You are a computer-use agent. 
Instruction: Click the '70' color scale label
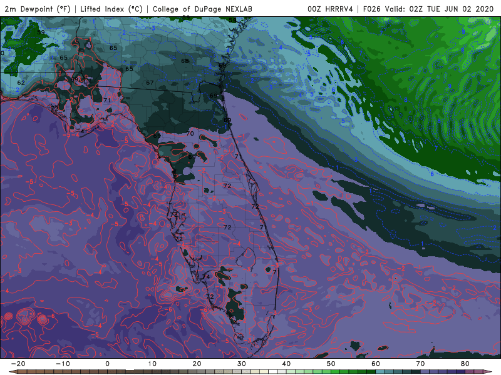pos(420,364)
